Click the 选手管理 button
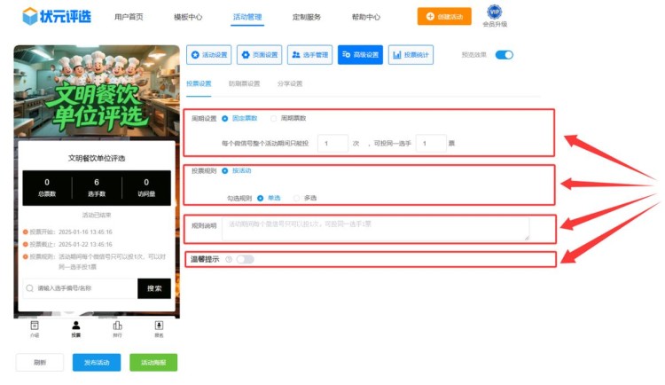 click(x=309, y=55)
